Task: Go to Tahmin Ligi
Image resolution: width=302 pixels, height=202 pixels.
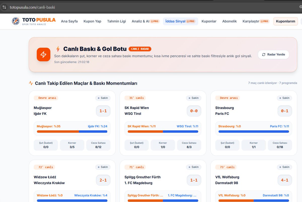Action: click(117, 21)
